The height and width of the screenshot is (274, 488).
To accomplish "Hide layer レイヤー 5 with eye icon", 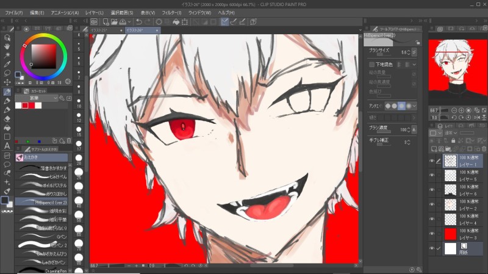I will (432, 175).
